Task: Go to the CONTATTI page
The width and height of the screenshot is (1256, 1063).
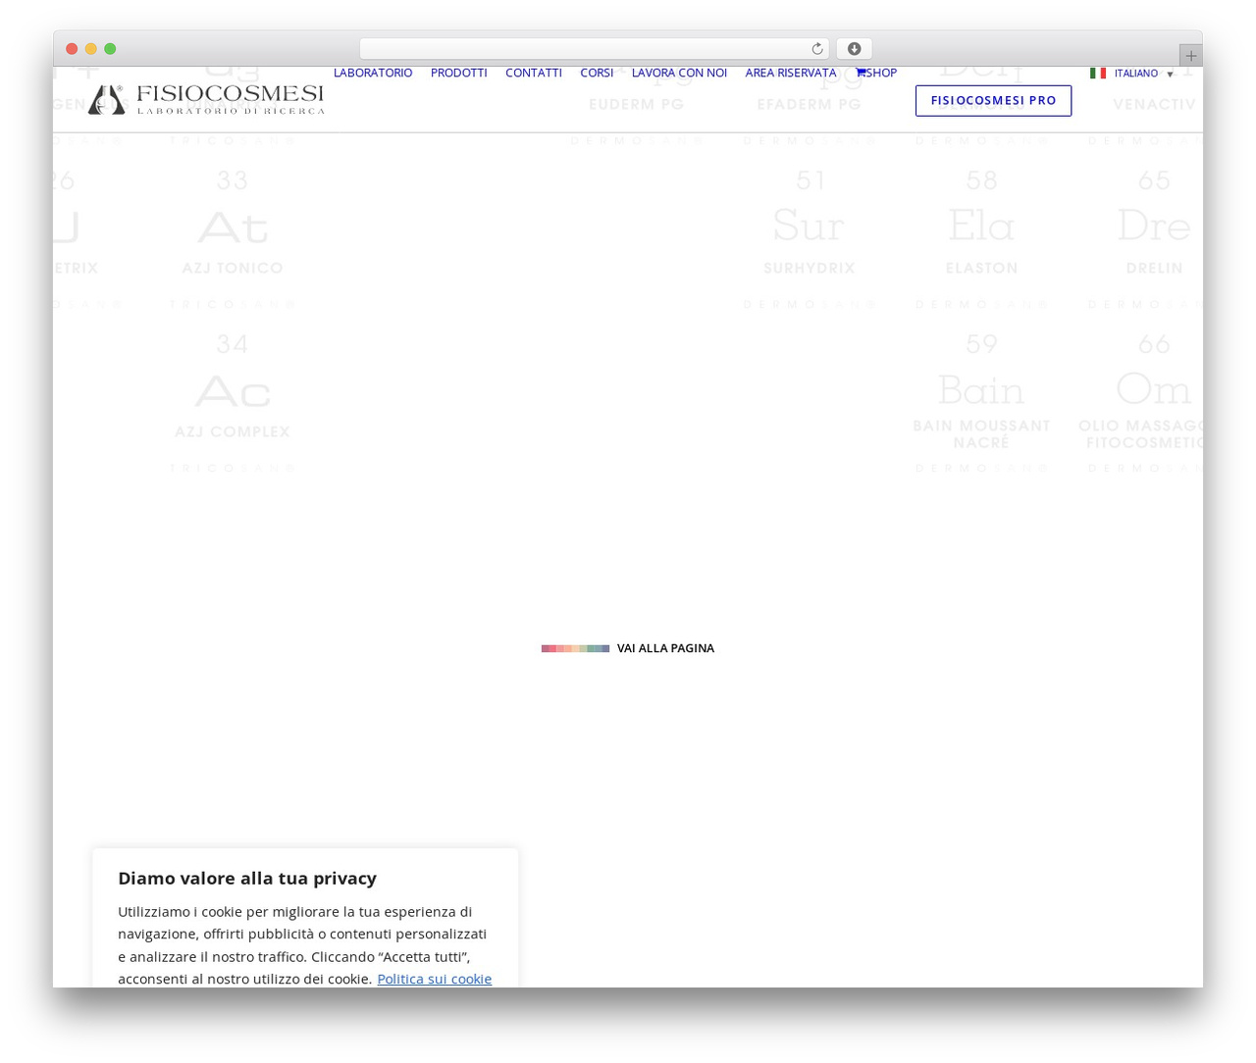Action: click(x=534, y=73)
